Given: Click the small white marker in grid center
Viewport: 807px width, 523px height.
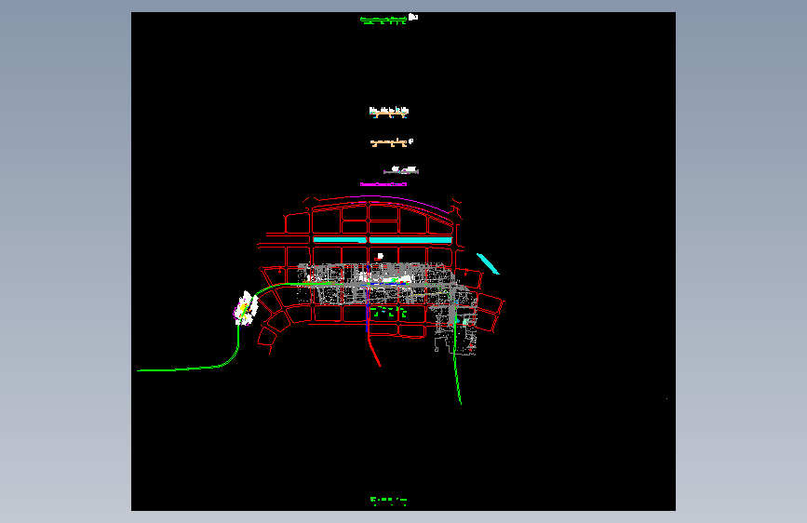Looking at the screenshot, I should click(x=381, y=256).
